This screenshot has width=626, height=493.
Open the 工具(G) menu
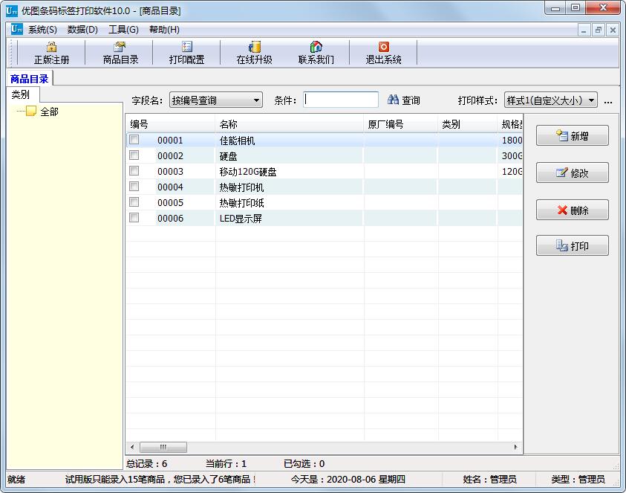pos(123,30)
